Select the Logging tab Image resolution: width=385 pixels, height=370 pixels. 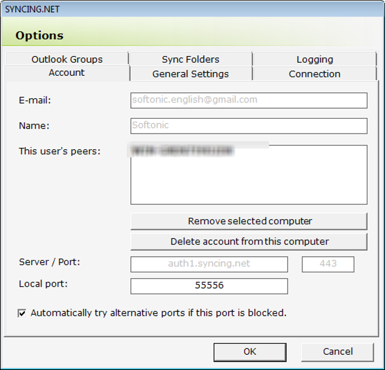pyautogui.click(x=315, y=59)
